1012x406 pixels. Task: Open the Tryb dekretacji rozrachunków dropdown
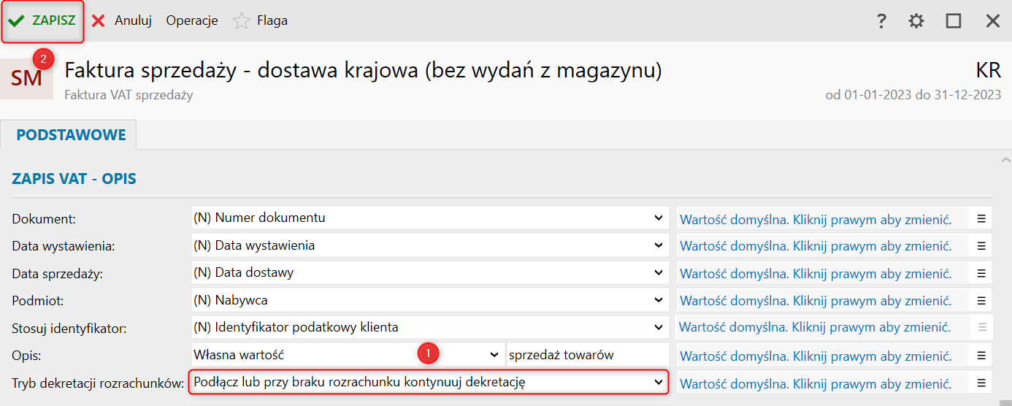[x=659, y=382]
